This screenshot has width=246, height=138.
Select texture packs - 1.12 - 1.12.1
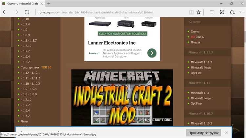(30, 73)
